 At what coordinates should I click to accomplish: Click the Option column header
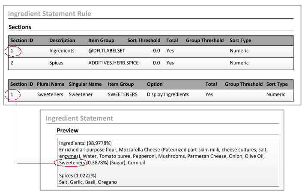155,84
